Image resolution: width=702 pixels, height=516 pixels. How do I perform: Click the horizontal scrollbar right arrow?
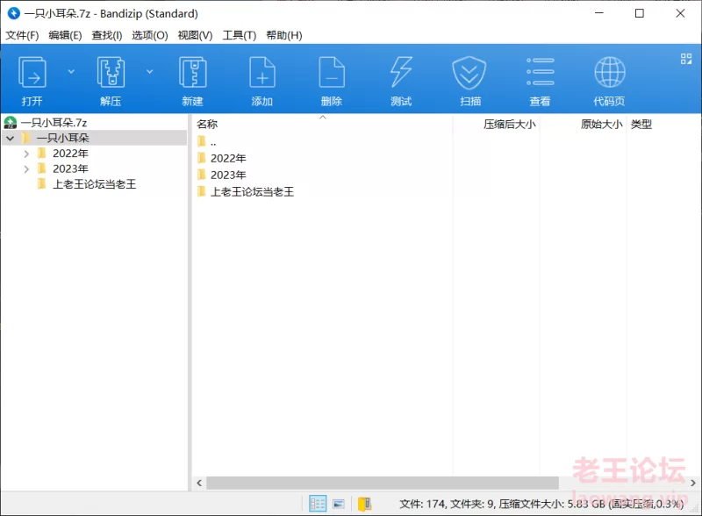click(x=693, y=483)
